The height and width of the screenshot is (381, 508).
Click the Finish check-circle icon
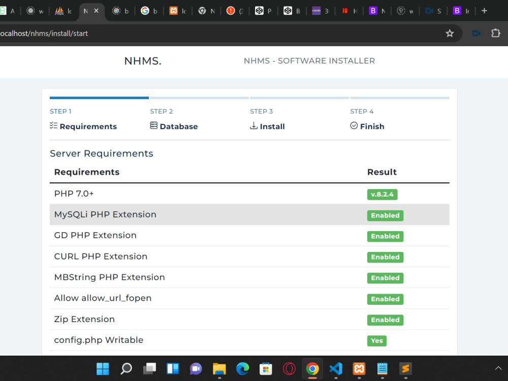354,125
